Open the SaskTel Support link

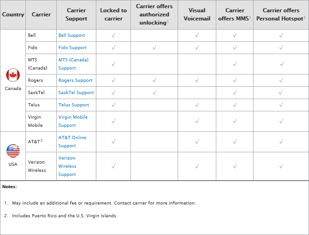[x=76, y=93]
